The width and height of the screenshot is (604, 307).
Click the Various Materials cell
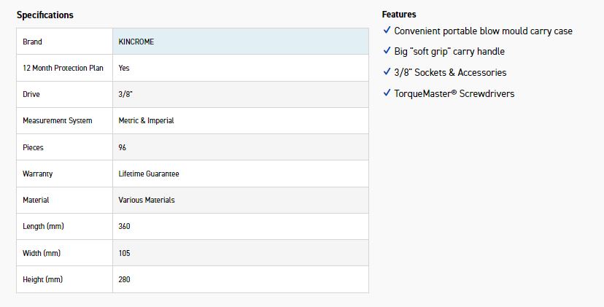tap(147, 200)
